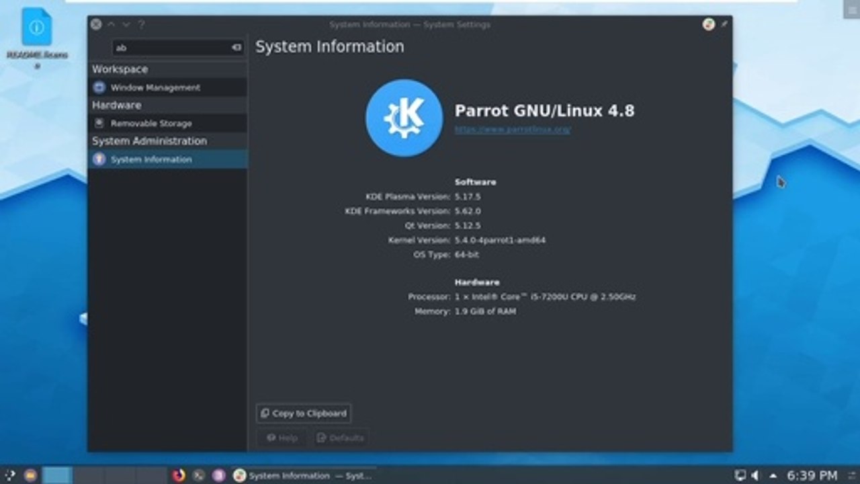Image resolution: width=860 pixels, height=484 pixels.
Task: Click the Hardware category header in sidebar
Action: (x=116, y=105)
